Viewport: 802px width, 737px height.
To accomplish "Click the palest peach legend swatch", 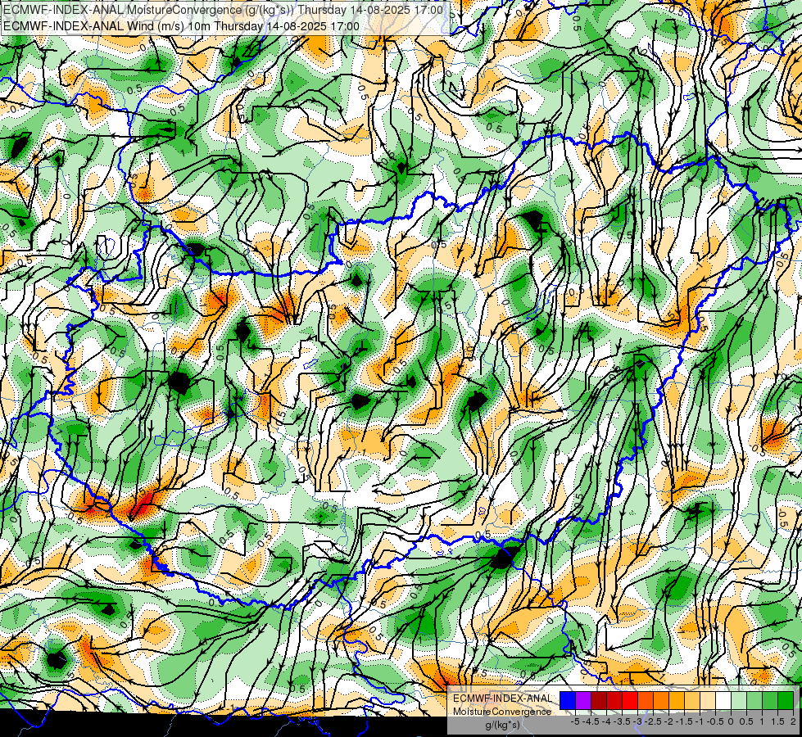I will 708,701.
